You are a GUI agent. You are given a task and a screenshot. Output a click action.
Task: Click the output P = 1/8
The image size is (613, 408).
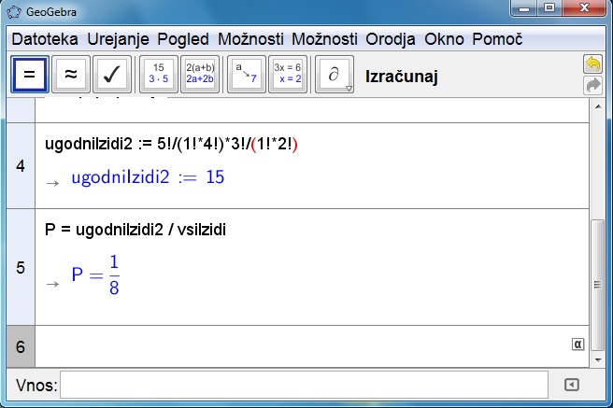click(95, 274)
